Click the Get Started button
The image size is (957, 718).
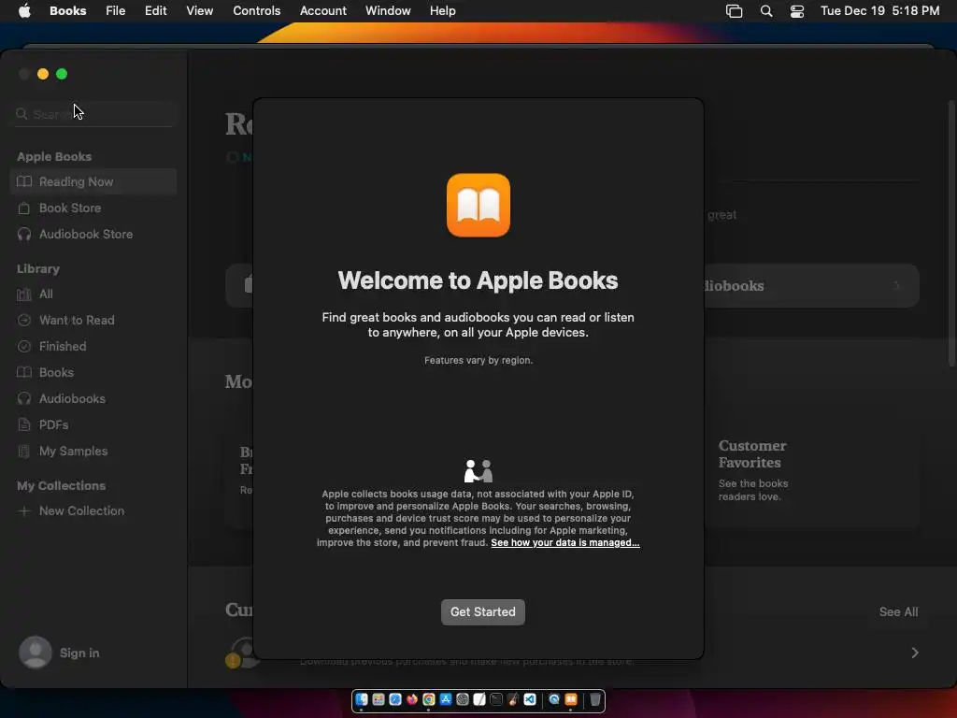click(483, 611)
